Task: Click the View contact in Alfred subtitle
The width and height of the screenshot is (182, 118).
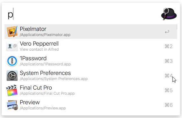Action: (39, 49)
